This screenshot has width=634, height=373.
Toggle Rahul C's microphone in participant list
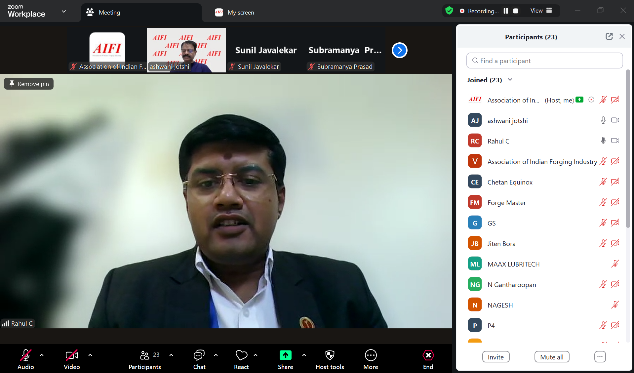coord(603,141)
